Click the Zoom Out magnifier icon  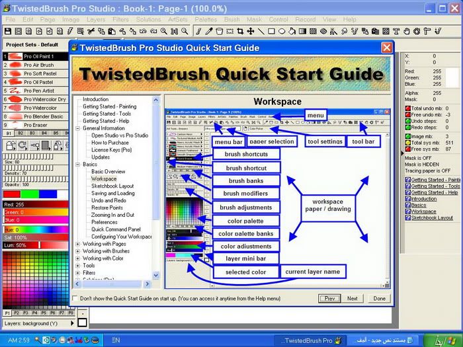coord(185,31)
